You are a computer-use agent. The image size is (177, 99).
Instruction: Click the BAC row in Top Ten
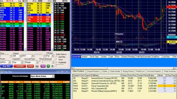(35, 87)
